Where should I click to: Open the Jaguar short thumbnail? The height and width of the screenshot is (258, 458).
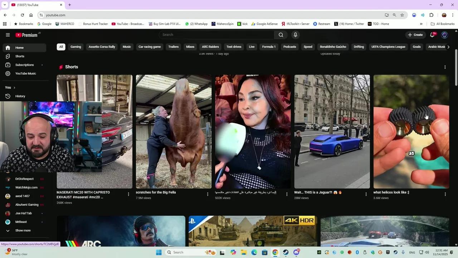332,132
